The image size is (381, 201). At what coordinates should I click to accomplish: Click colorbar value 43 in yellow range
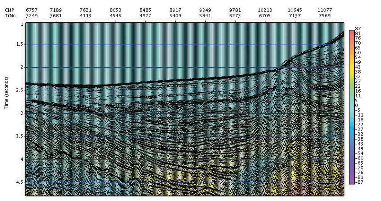(358, 67)
